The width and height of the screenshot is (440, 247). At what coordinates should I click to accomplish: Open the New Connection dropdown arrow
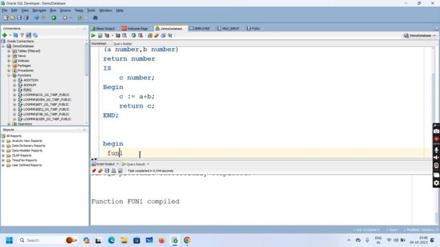pyautogui.click(x=10, y=35)
